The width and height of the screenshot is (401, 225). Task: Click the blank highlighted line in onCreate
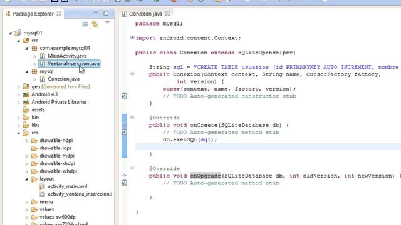point(268,147)
